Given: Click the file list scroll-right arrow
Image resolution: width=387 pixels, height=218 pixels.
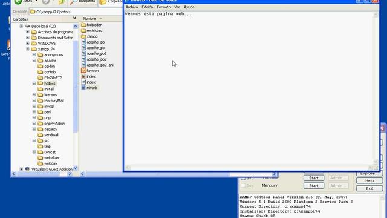Looking at the screenshot, I should [274, 174].
